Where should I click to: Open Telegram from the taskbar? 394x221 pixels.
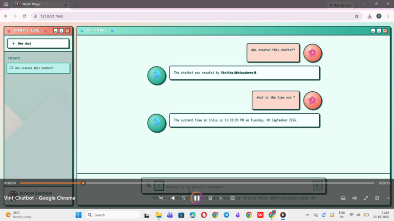click(226, 215)
